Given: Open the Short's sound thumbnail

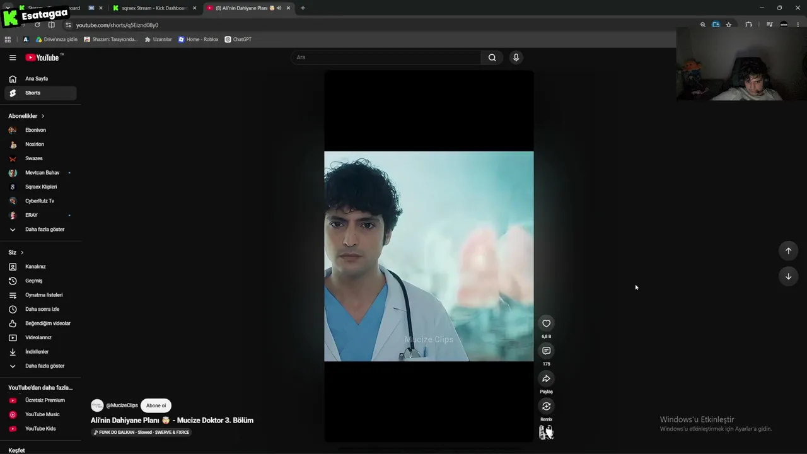Looking at the screenshot, I should click(546, 433).
